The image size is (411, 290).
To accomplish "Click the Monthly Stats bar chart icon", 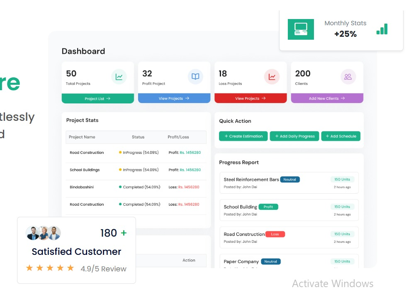I will pyautogui.click(x=382, y=29).
